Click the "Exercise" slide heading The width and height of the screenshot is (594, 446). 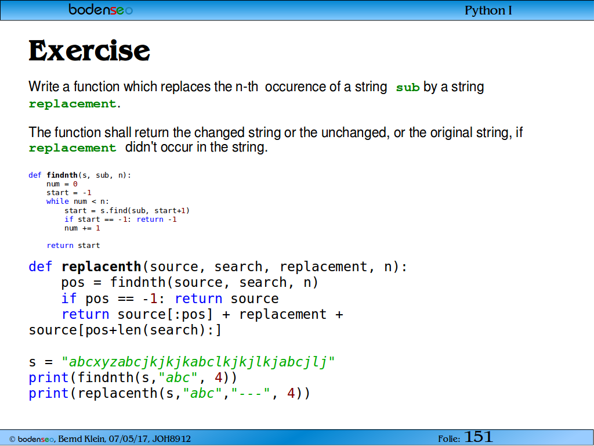[89, 51]
